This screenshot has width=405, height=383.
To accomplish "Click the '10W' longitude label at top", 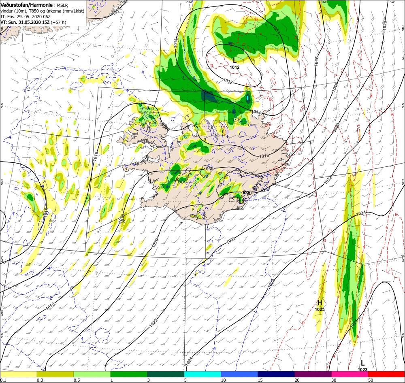I will [323, 2].
